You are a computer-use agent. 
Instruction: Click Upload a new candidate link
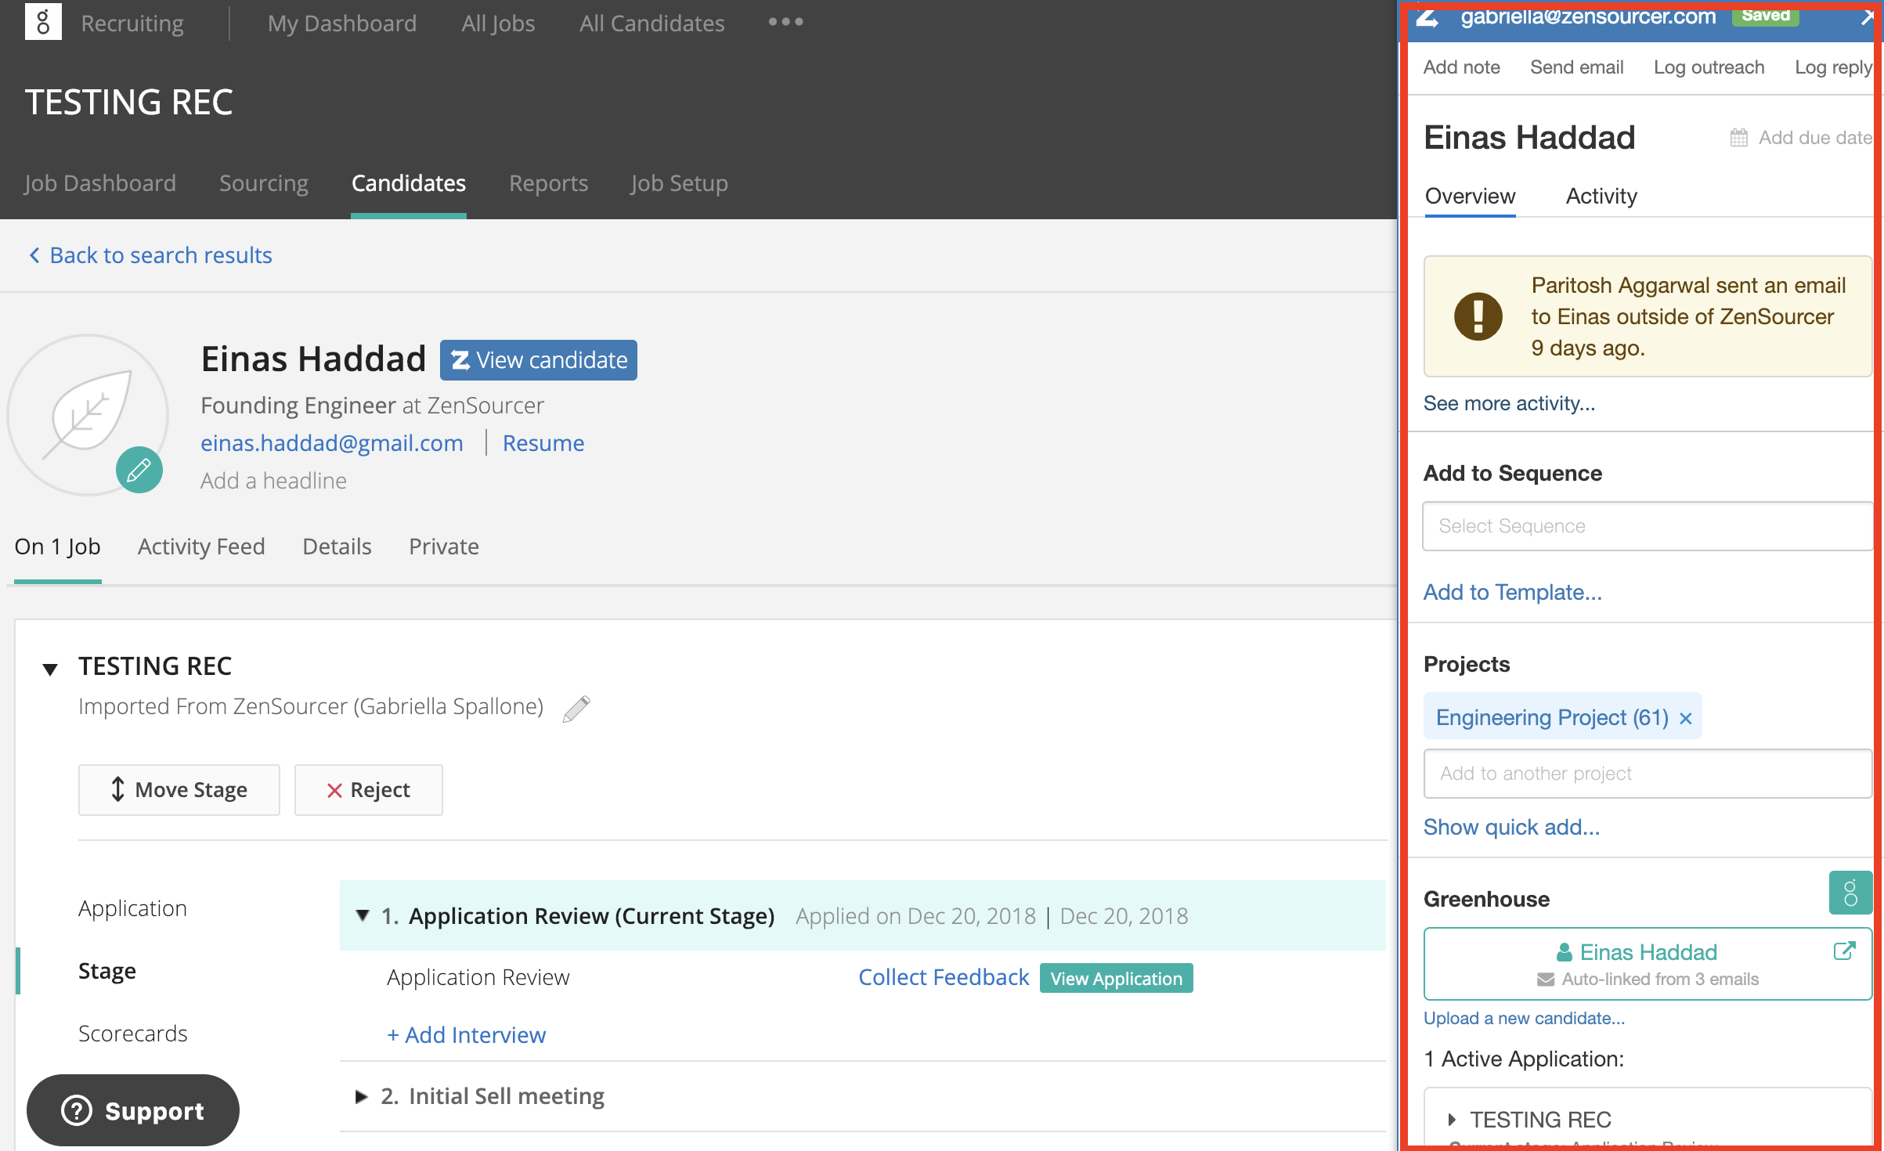point(1524,1018)
